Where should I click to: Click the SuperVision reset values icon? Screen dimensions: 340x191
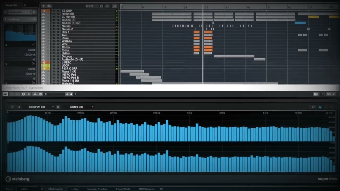(x=313, y=107)
